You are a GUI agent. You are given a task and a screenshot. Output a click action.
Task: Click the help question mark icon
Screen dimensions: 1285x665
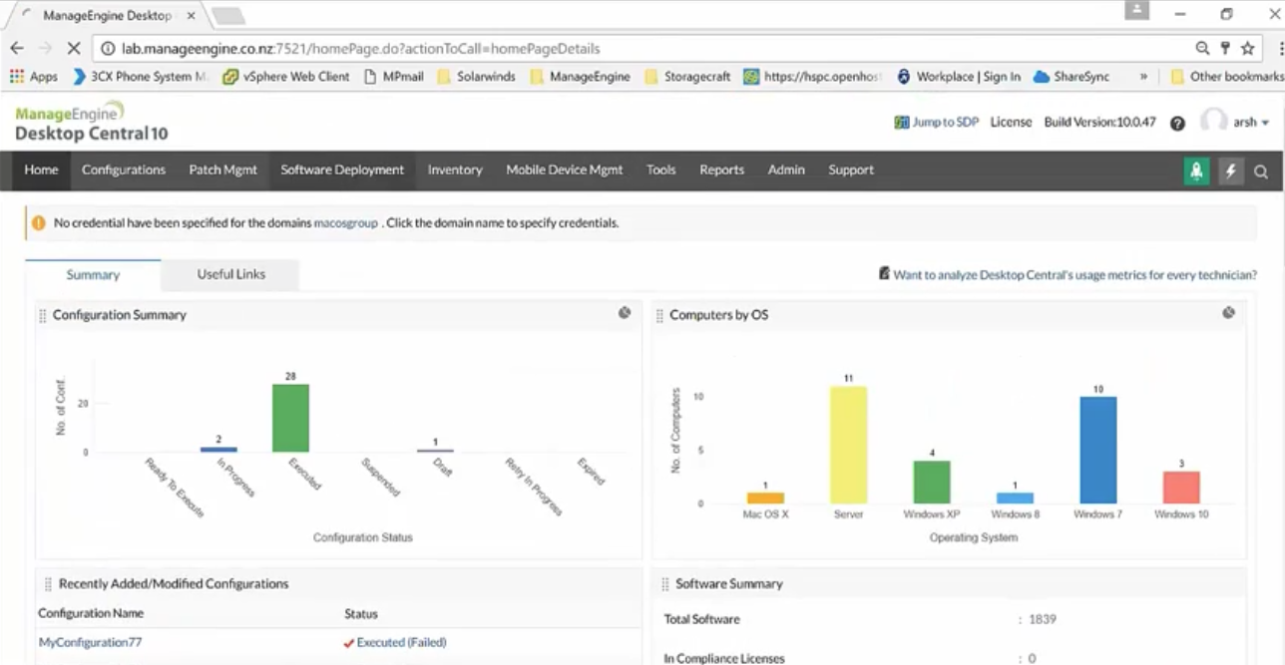click(x=1177, y=123)
